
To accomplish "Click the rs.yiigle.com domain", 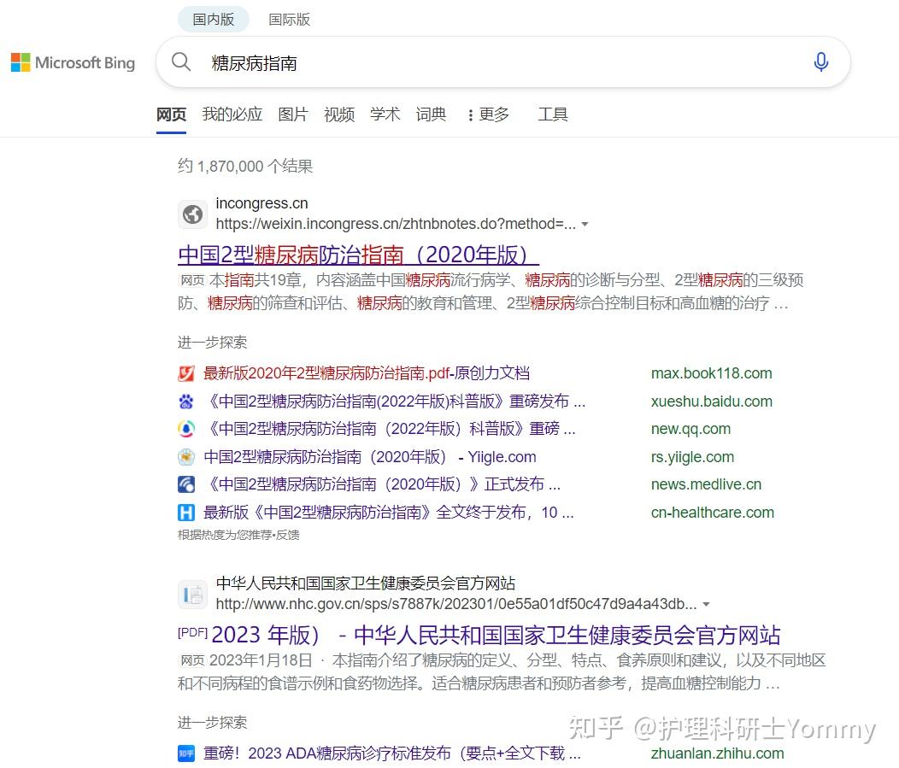I will (x=692, y=457).
